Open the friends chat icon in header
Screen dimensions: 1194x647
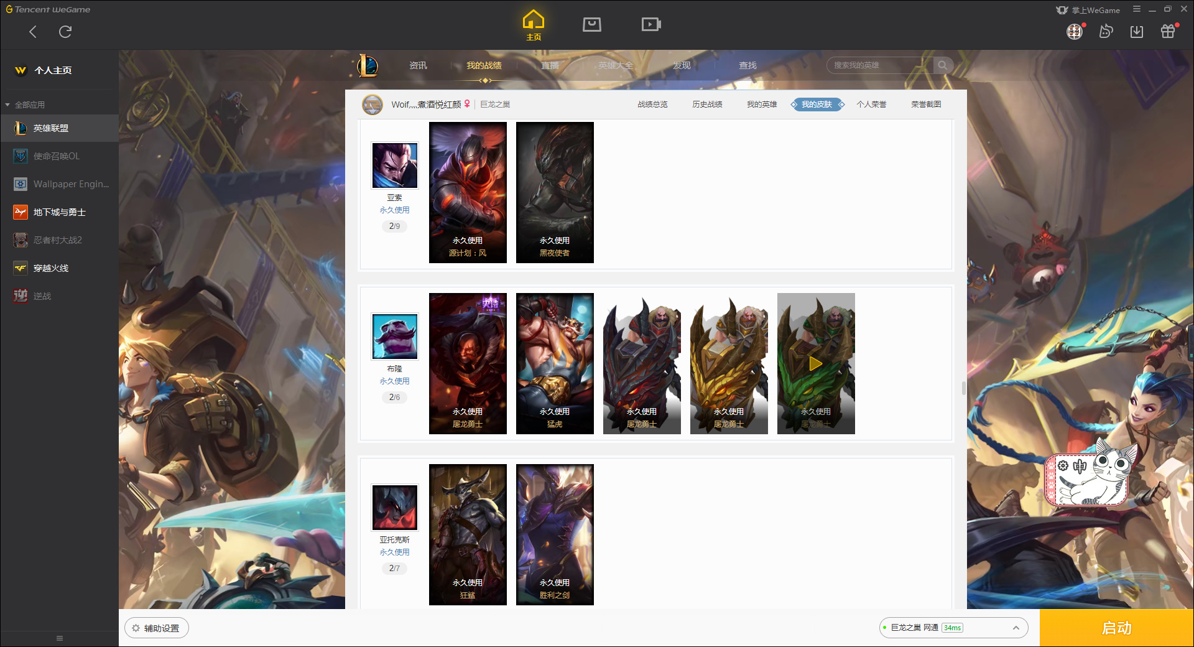click(x=1106, y=31)
